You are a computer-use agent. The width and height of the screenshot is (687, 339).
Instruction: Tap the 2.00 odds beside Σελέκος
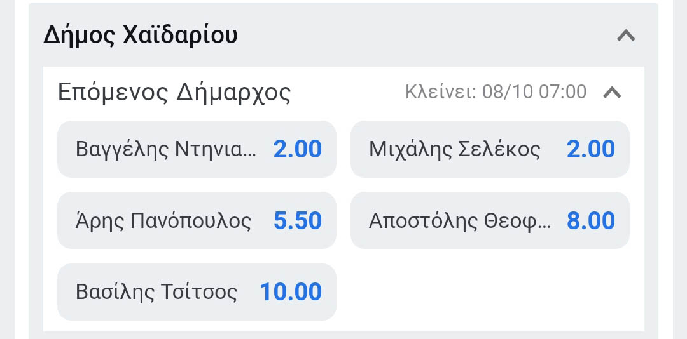(x=590, y=150)
